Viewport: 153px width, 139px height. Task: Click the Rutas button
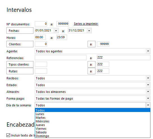click(20, 71)
